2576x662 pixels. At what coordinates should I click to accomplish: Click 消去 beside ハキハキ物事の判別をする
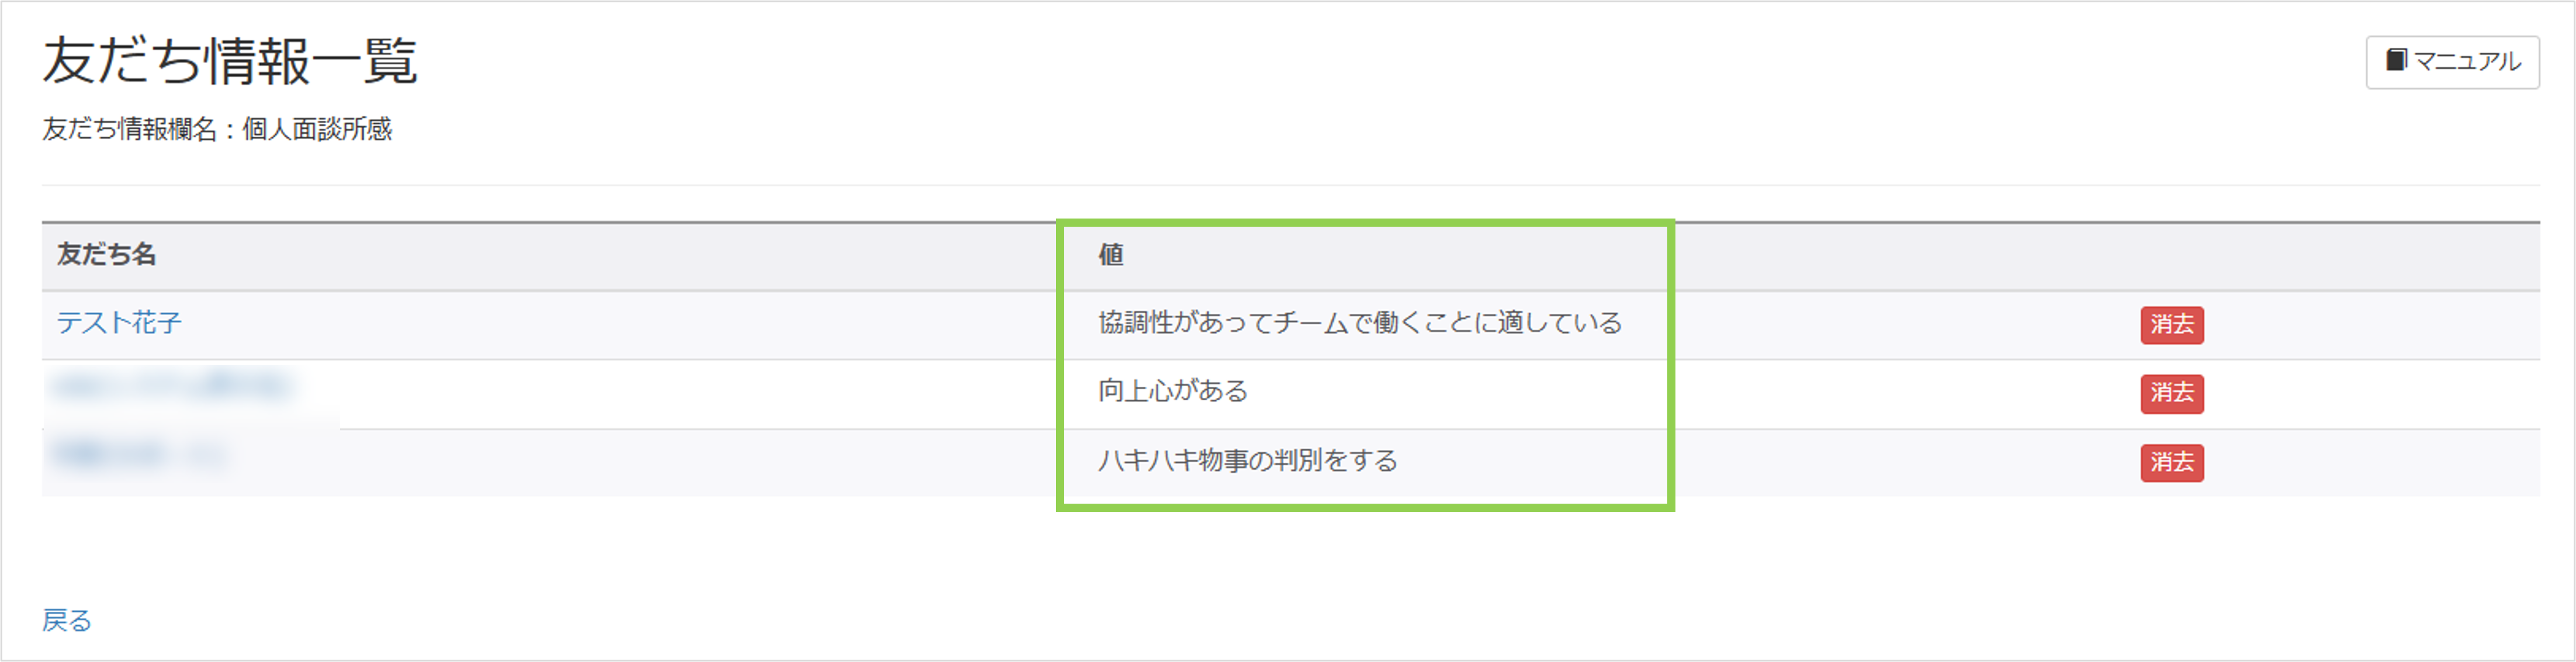(2172, 463)
